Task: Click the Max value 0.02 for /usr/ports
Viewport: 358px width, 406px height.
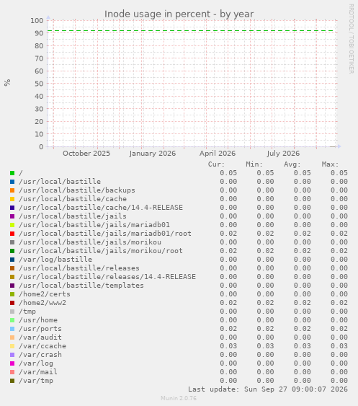Action: 339,329
